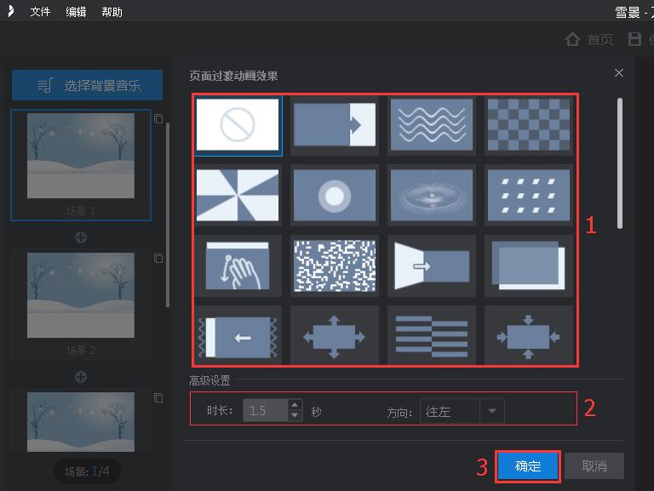Close the transition effects dialog
This screenshot has width=654, height=491.
pos(619,74)
